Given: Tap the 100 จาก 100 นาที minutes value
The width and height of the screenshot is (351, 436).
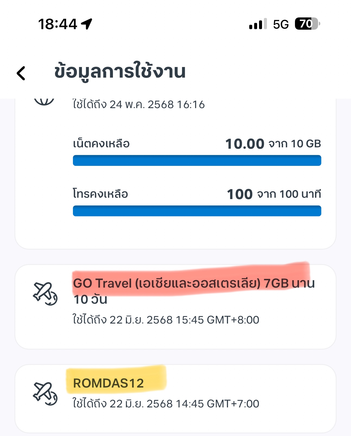Looking at the screenshot, I should tap(274, 194).
